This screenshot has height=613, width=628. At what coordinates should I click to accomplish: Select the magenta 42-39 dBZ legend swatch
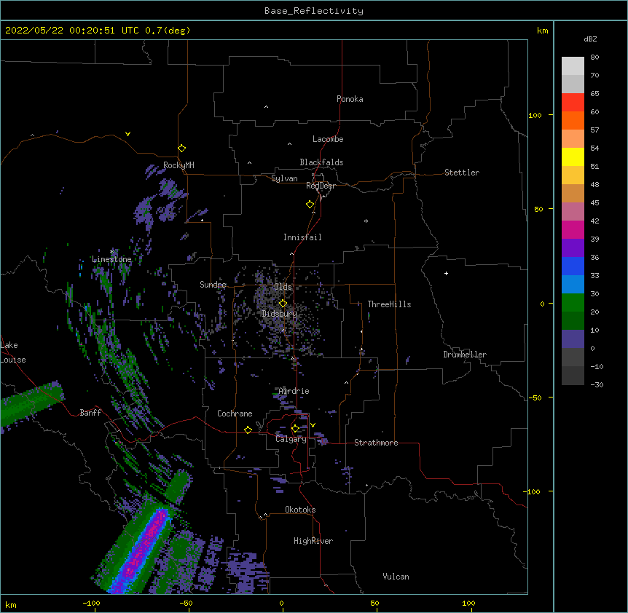(x=573, y=229)
